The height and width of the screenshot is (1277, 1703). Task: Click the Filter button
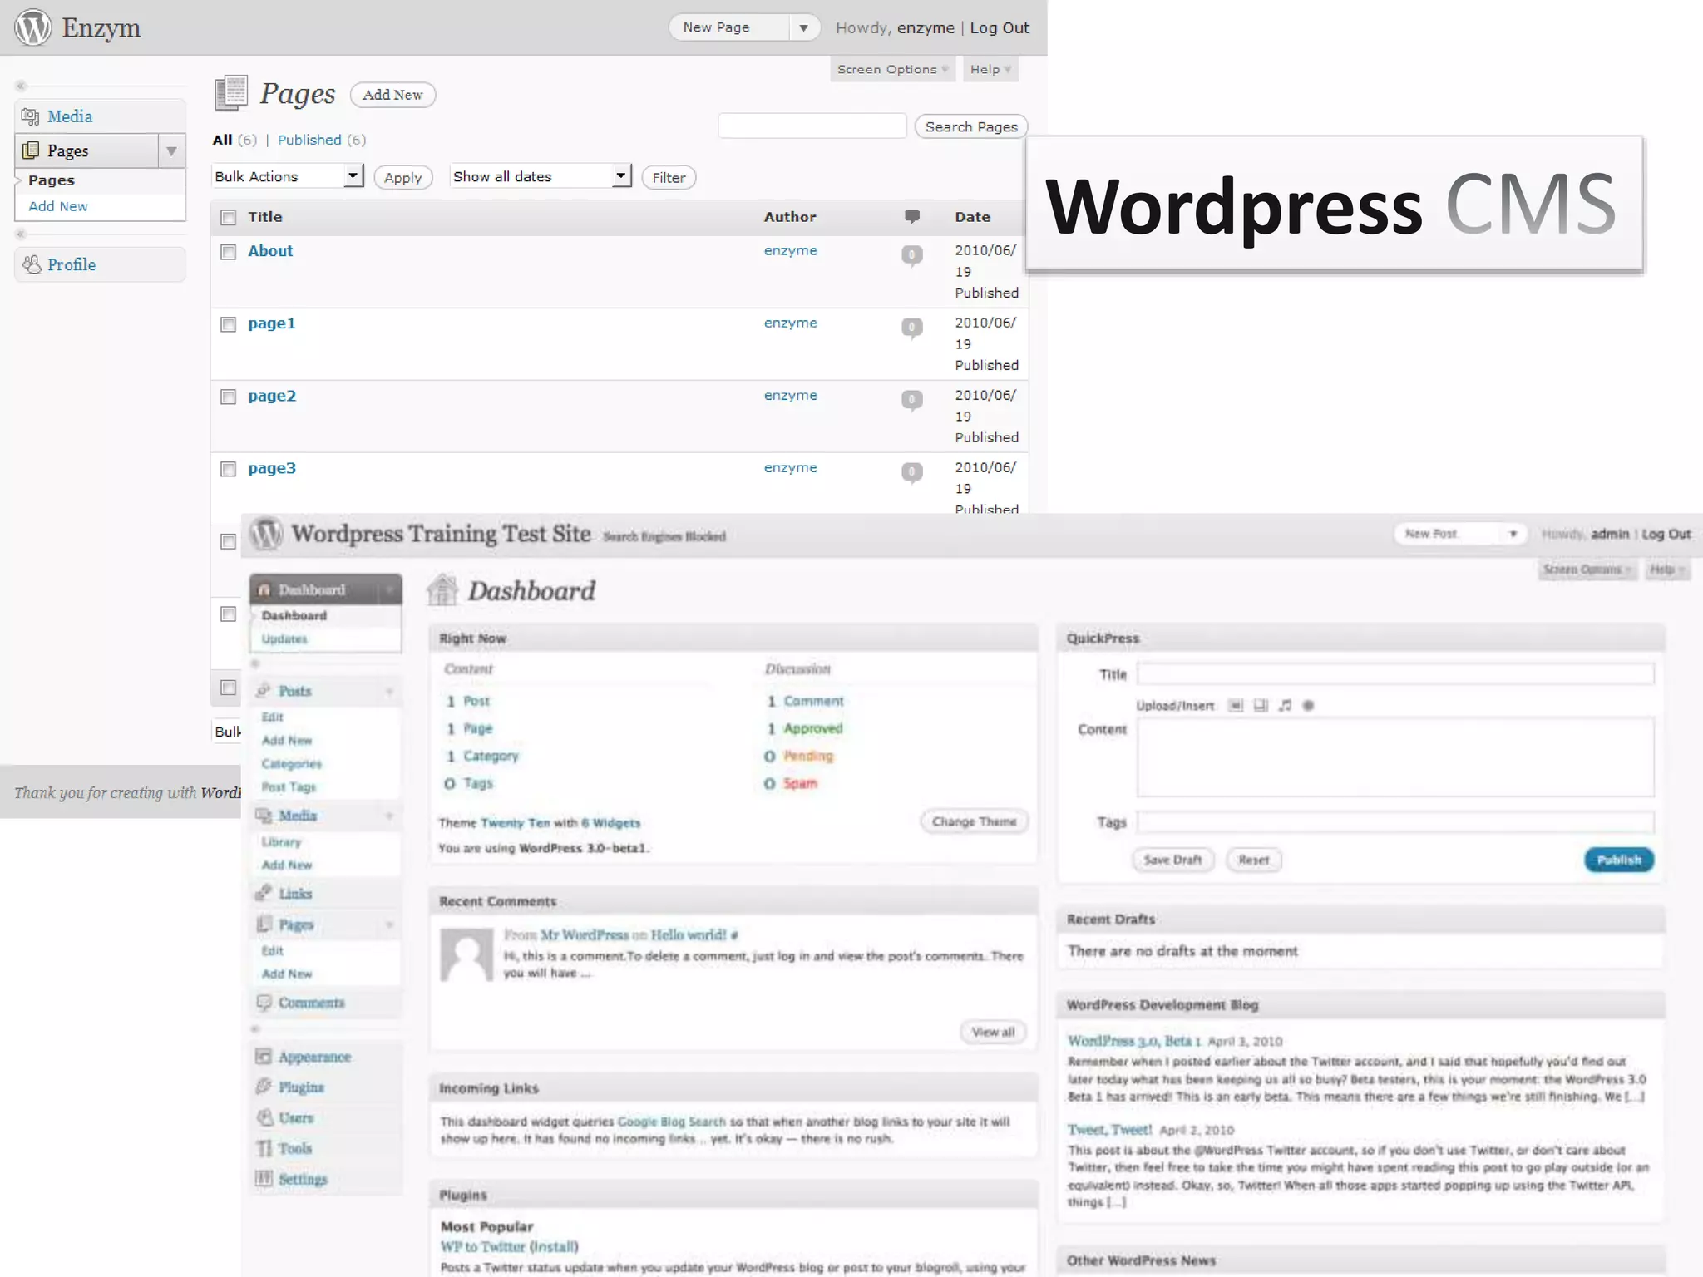669,177
